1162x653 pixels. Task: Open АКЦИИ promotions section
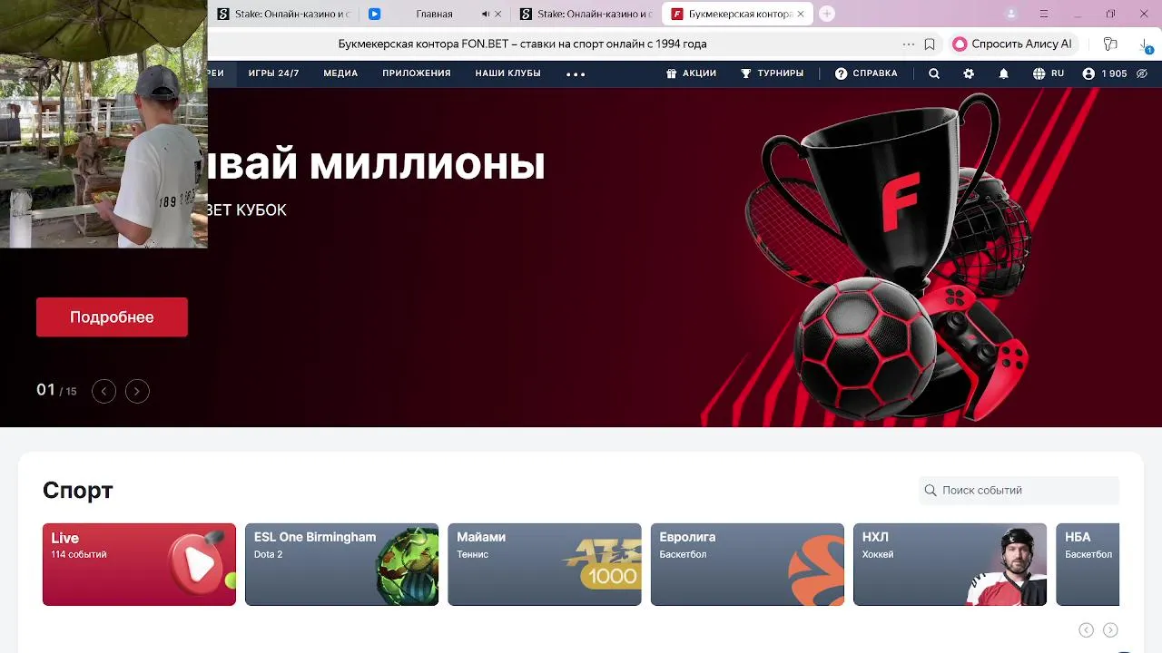tap(691, 73)
